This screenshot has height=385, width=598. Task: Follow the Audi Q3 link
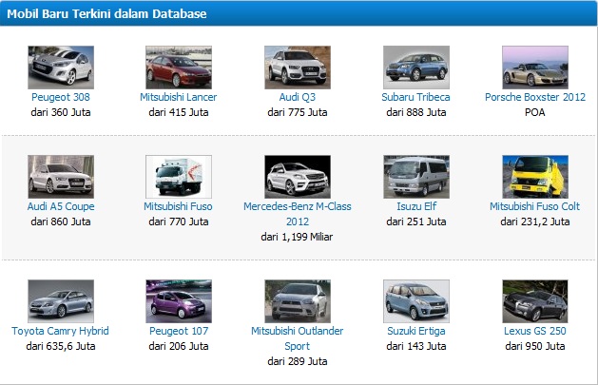coord(298,97)
